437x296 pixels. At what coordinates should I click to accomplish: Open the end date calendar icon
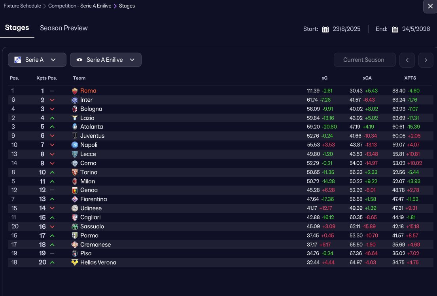click(x=395, y=29)
